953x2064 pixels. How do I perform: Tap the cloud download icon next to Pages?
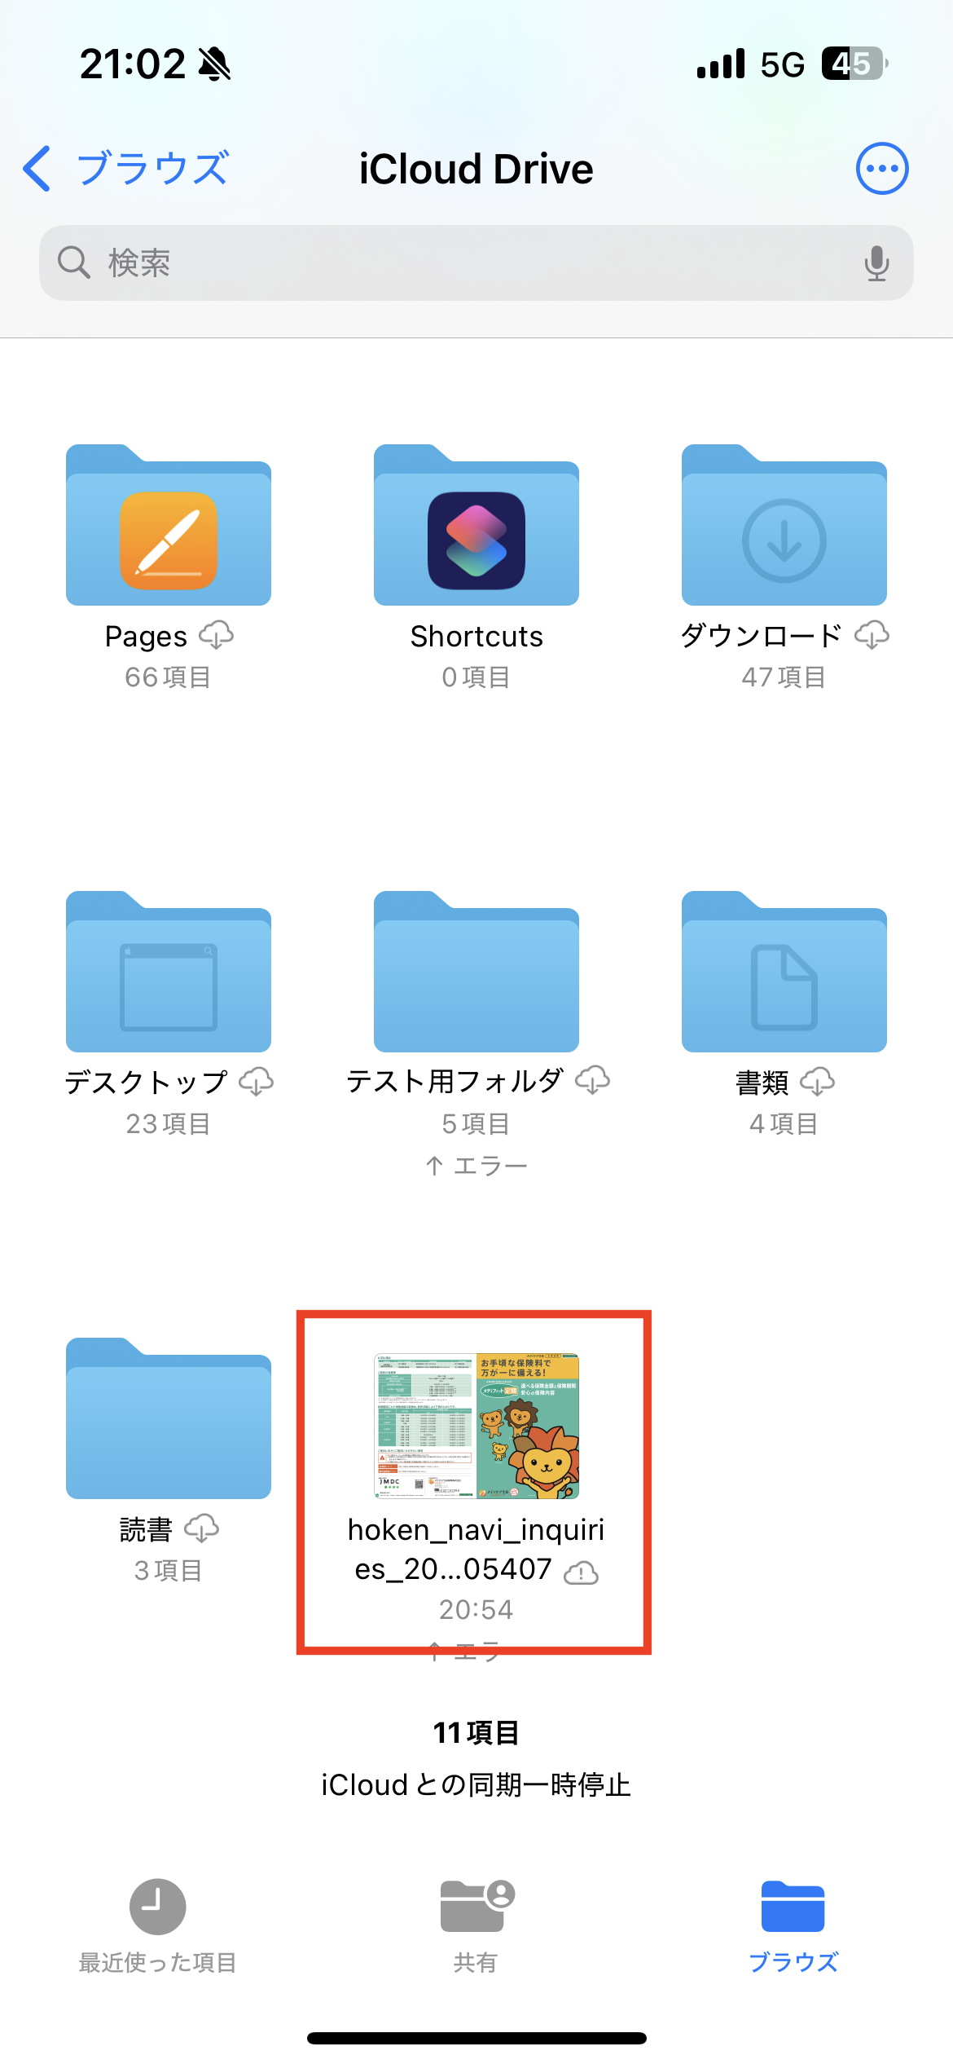[217, 635]
